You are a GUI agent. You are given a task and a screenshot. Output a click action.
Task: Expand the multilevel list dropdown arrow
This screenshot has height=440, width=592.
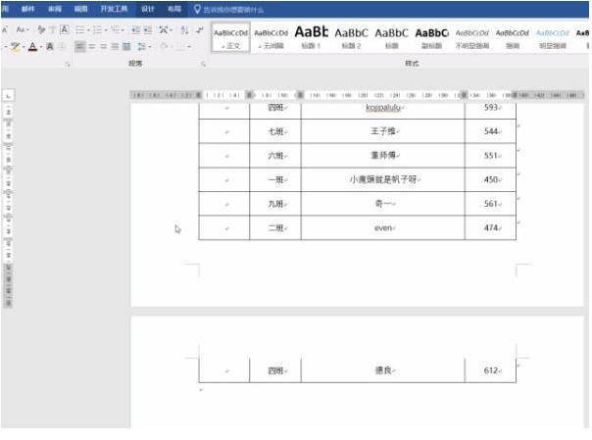click(123, 29)
